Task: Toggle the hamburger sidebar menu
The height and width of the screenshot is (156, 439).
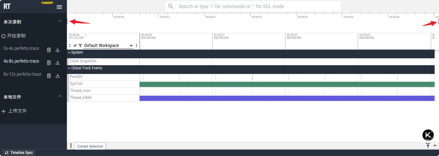Action: (59, 7)
